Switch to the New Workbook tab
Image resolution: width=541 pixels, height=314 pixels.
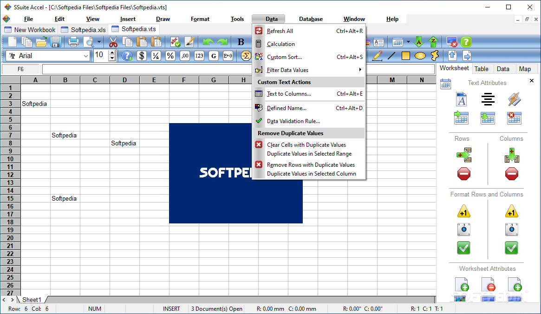click(x=30, y=30)
